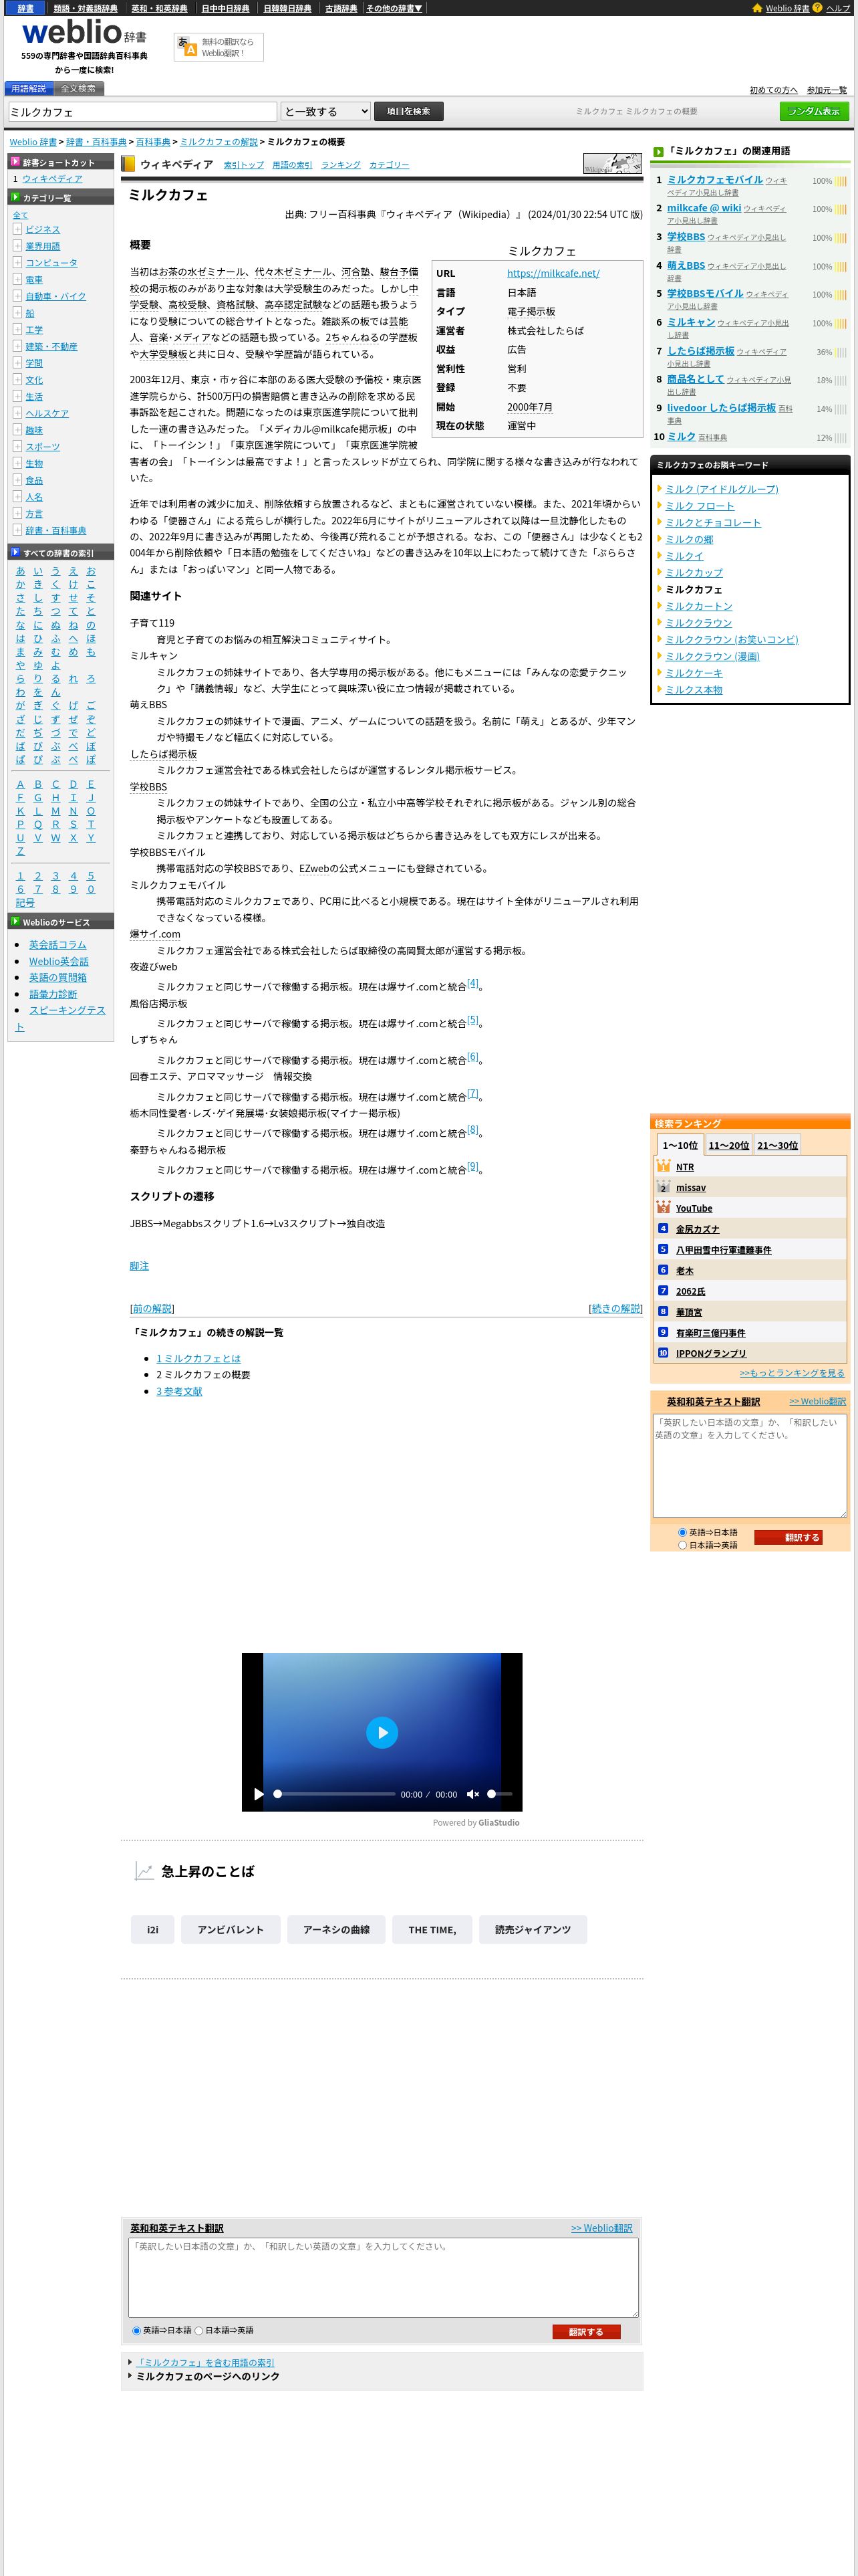The height and width of the screenshot is (2576, 858).
Task: Click the blue arrow beside Weblioのサービス
Action: pyautogui.click(x=15, y=922)
